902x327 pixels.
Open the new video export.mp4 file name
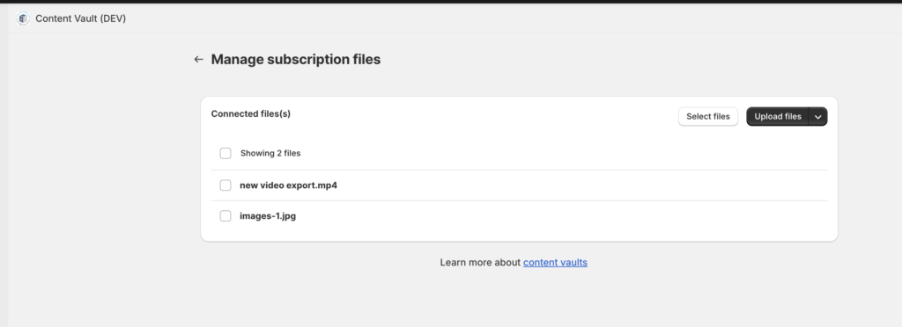point(288,185)
